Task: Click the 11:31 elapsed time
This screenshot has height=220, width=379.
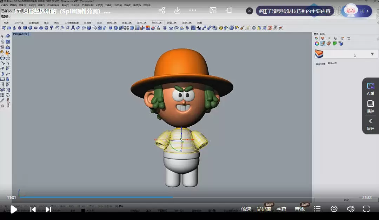Action: pyautogui.click(x=11, y=198)
